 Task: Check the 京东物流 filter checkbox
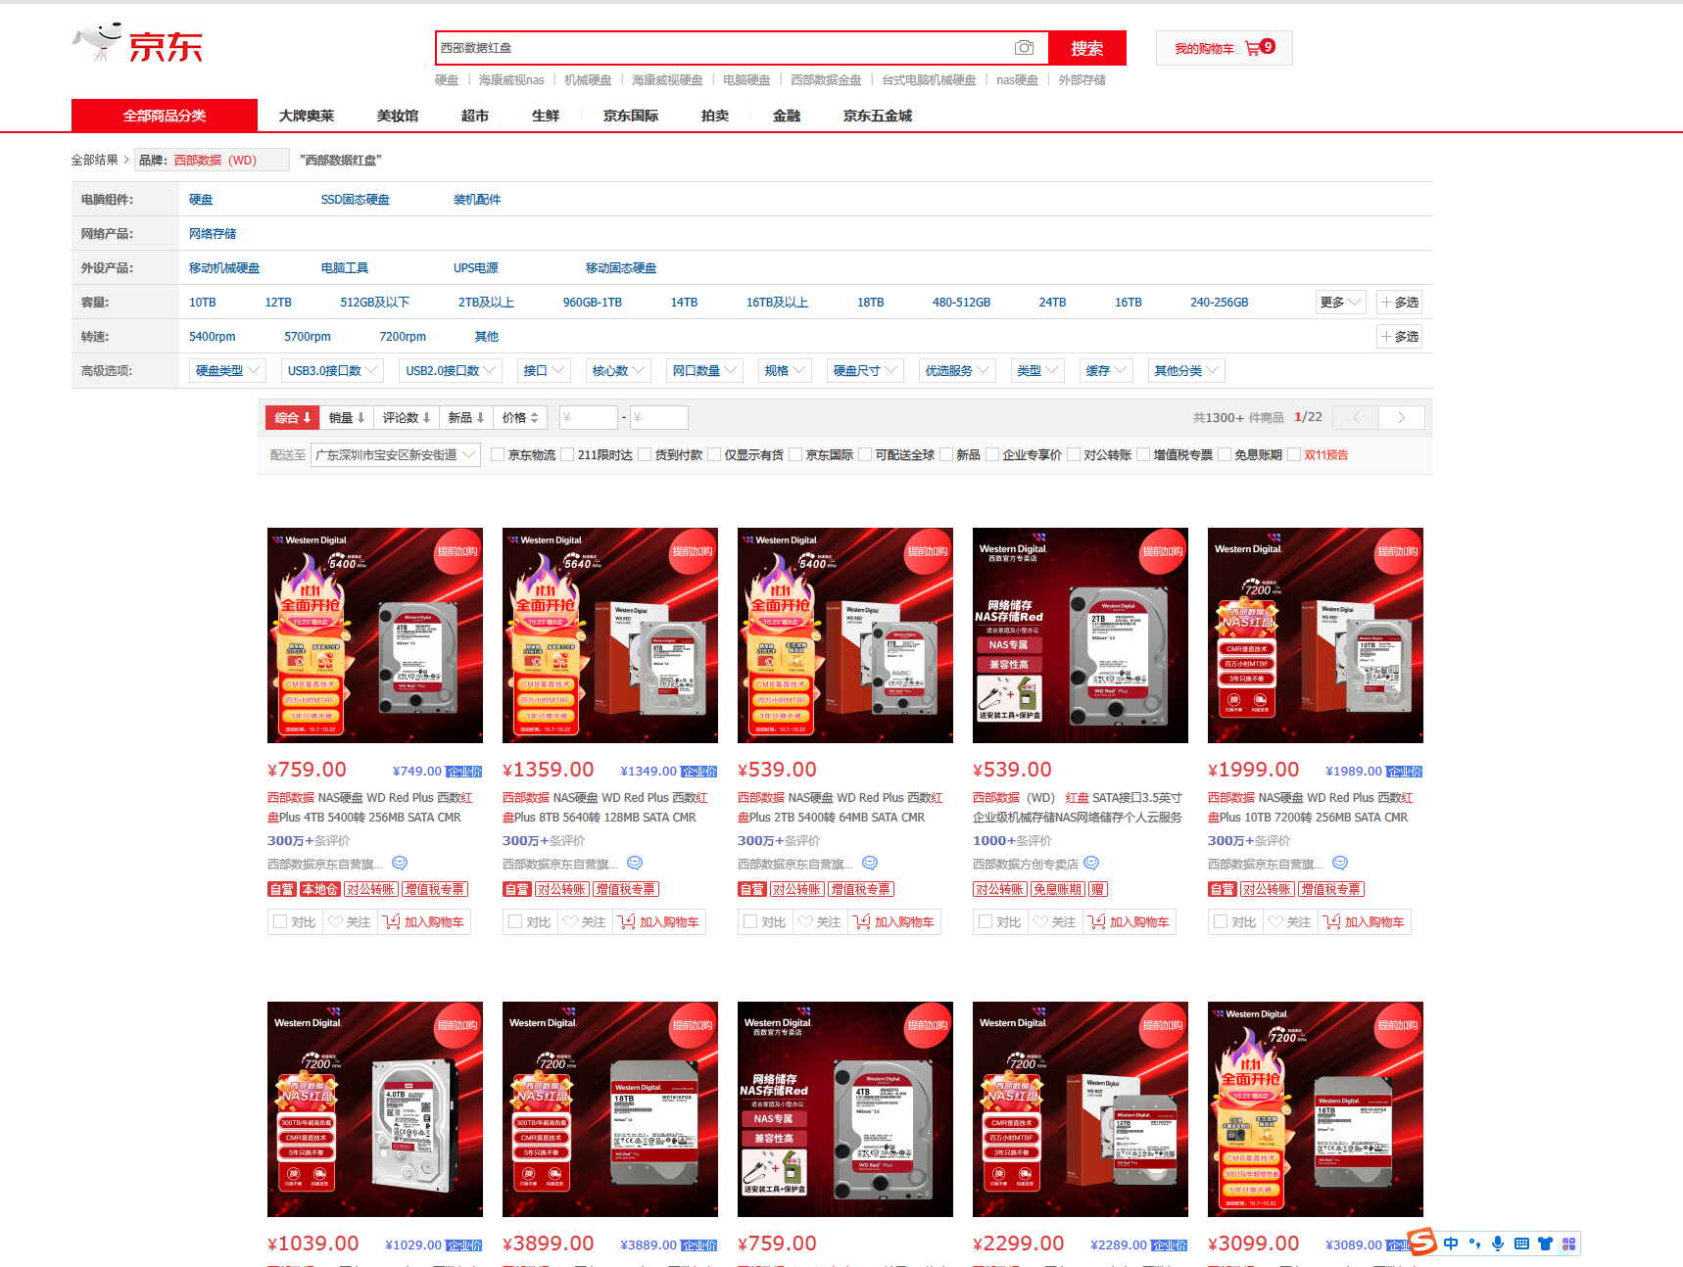click(x=498, y=454)
